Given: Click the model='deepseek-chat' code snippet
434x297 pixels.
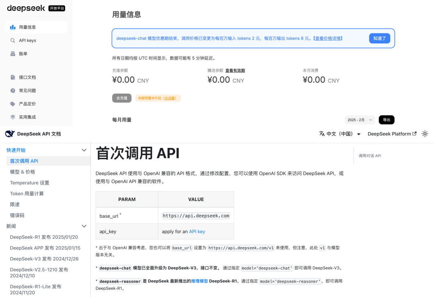Looking at the screenshot, I should (x=267, y=268).
